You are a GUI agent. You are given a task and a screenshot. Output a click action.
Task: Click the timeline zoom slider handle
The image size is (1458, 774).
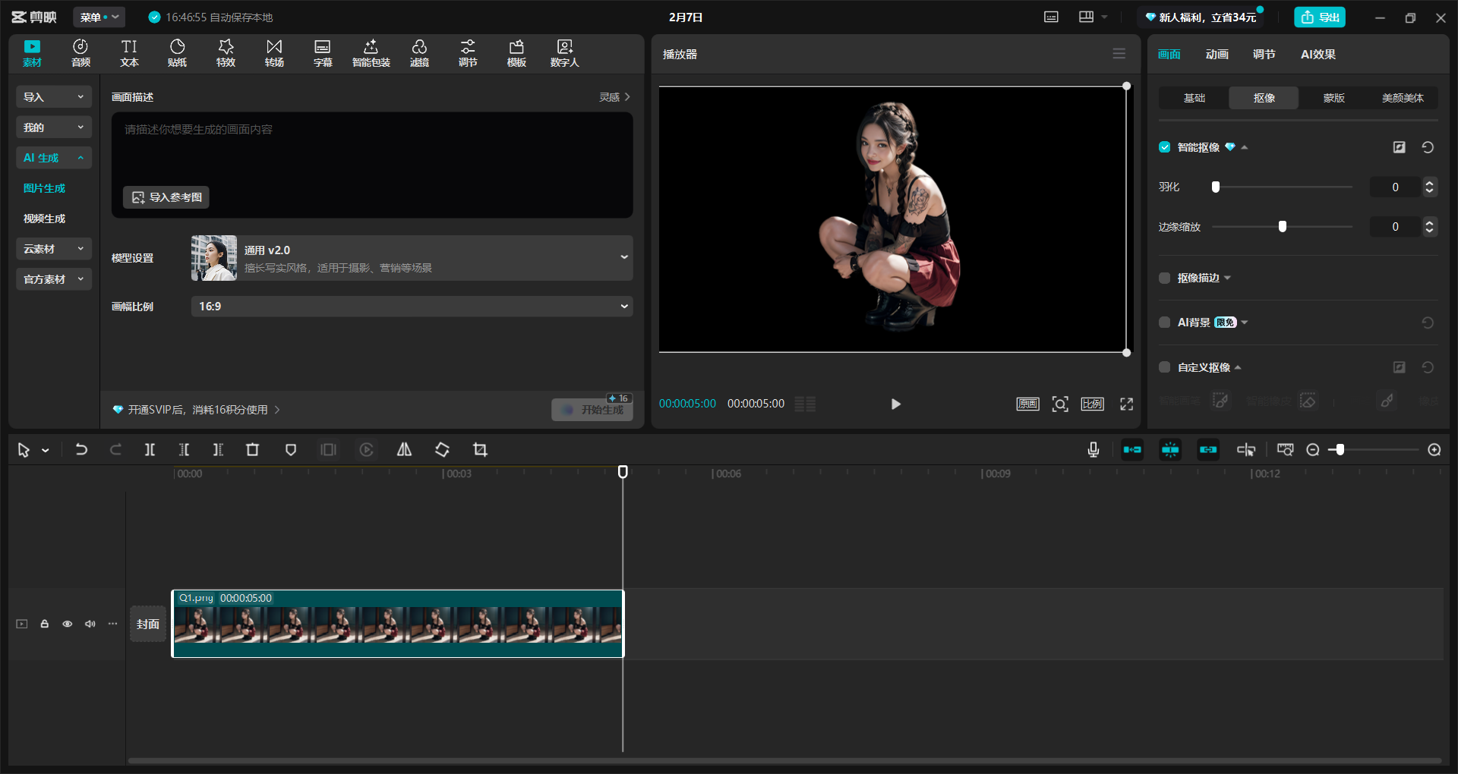(1340, 450)
